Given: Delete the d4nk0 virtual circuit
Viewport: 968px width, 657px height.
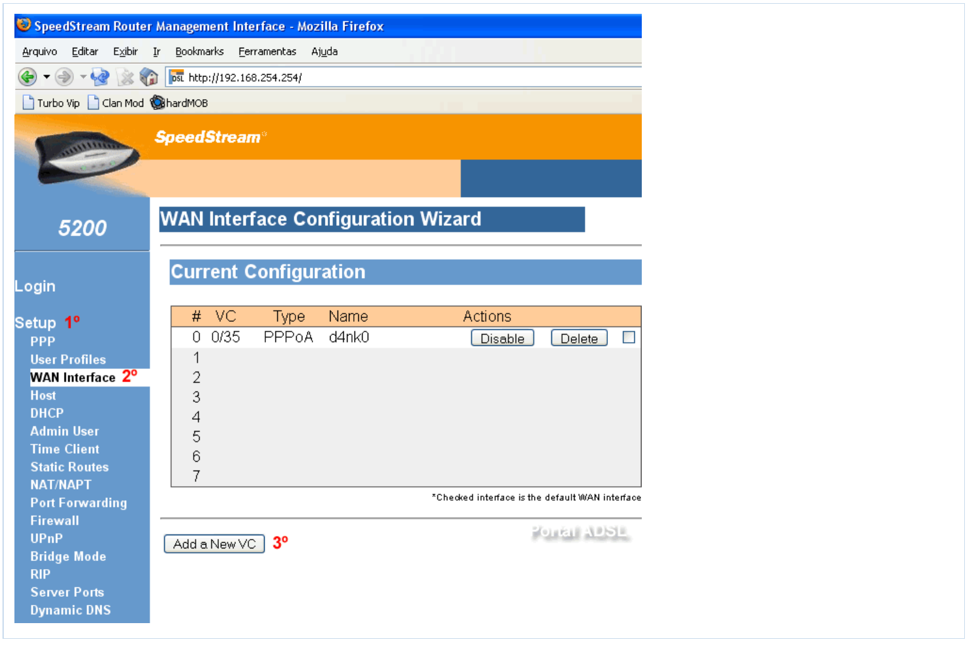Looking at the screenshot, I should click(579, 338).
